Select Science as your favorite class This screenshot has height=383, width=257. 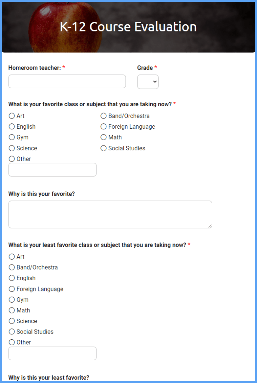point(12,148)
